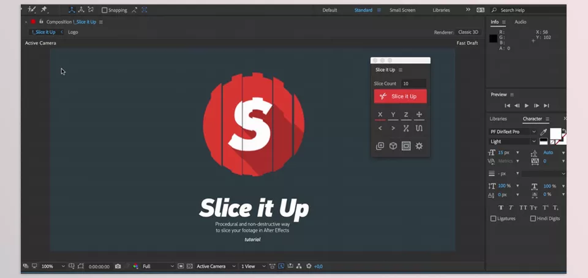Viewport: 588px width, 278px height.
Task: Click the crossed arrows shuffle icon in Slice it Up
Action: [406, 128]
